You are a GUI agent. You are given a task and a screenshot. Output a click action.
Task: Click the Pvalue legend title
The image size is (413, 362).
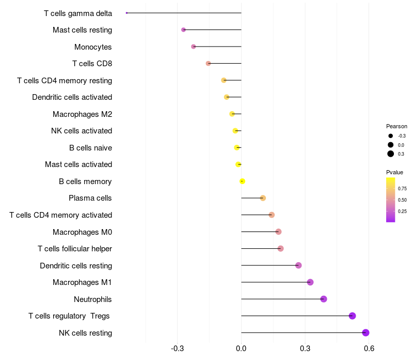[x=394, y=172]
